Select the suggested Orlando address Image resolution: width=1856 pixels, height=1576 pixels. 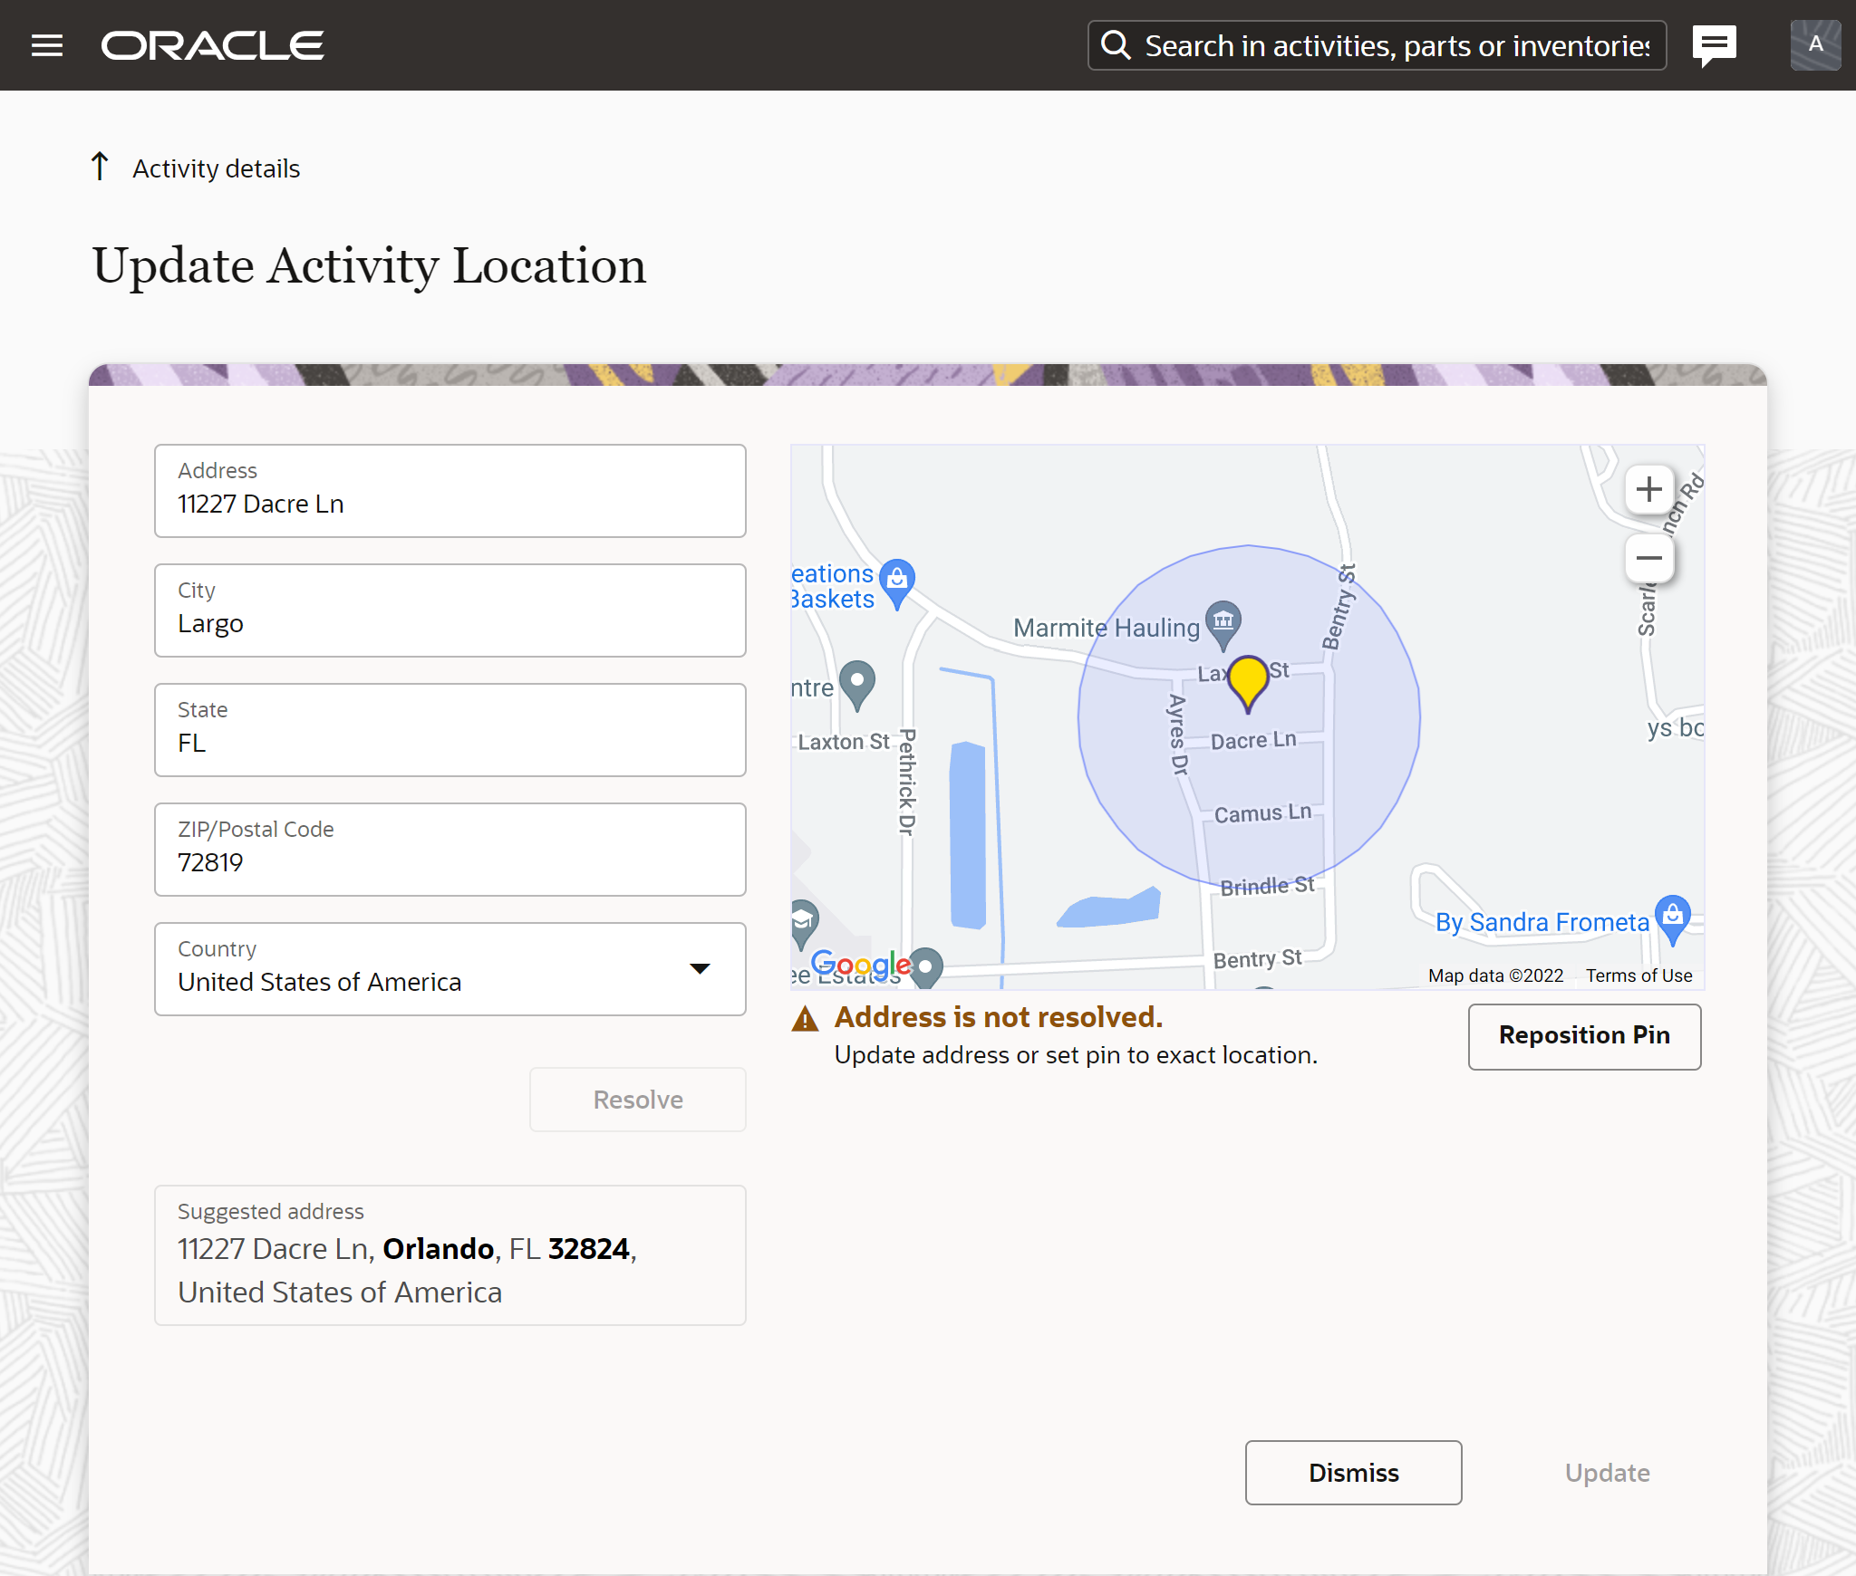click(449, 1255)
